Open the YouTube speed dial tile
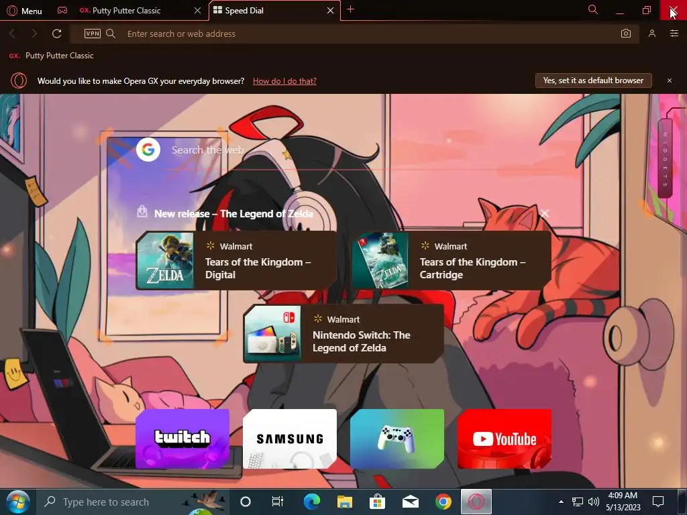Viewport: 687px width, 515px height. pyautogui.click(x=505, y=439)
